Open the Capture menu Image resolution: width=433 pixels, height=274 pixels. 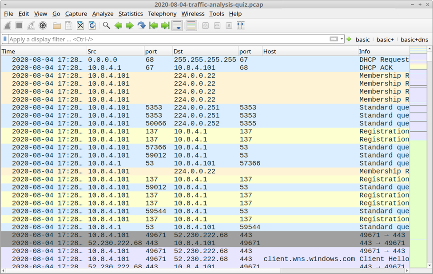(76, 14)
